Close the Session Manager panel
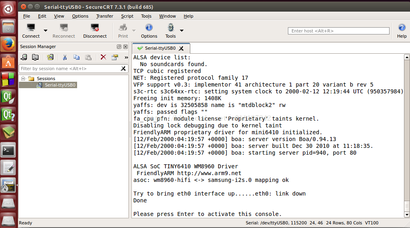The height and width of the screenshot is (228, 410). click(126, 47)
